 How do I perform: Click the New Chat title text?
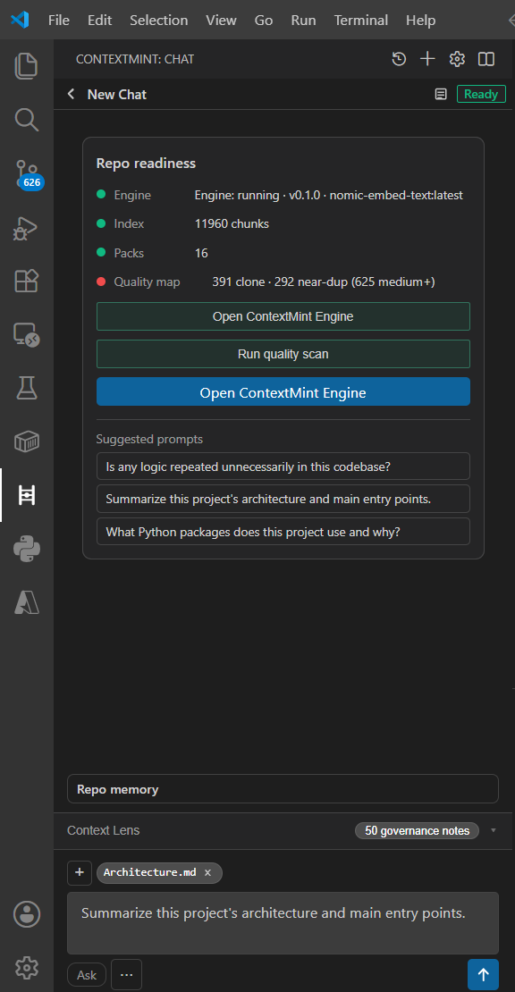pos(117,94)
